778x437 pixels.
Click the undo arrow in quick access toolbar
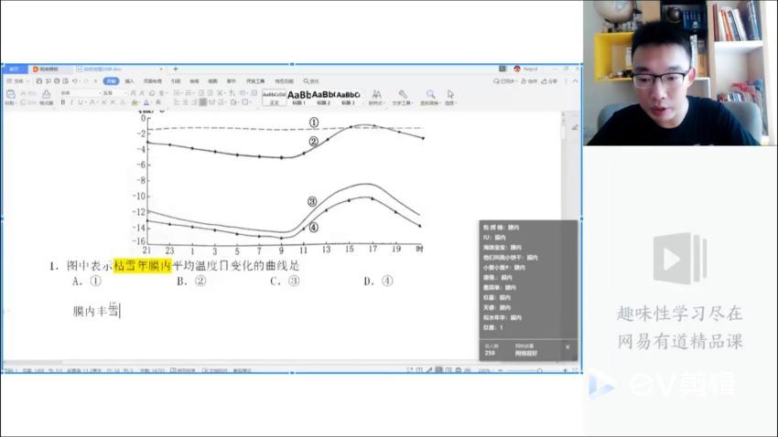[74, 80]
